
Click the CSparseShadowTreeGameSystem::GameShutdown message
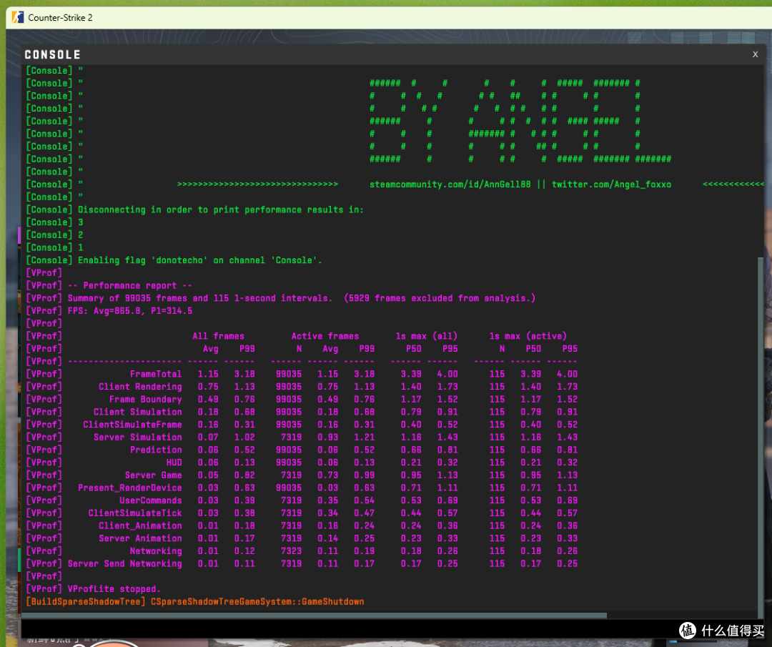pyautogui.click(x=257, y=602)
